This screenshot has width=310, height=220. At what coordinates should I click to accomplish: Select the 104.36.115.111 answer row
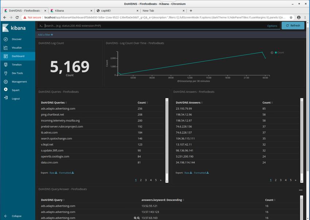coord(237,139)
